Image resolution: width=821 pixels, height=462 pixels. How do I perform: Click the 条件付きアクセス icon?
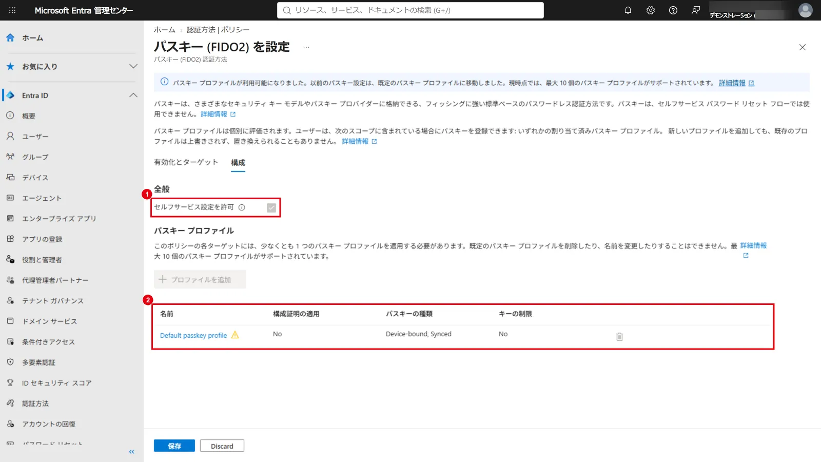point(10,341)
